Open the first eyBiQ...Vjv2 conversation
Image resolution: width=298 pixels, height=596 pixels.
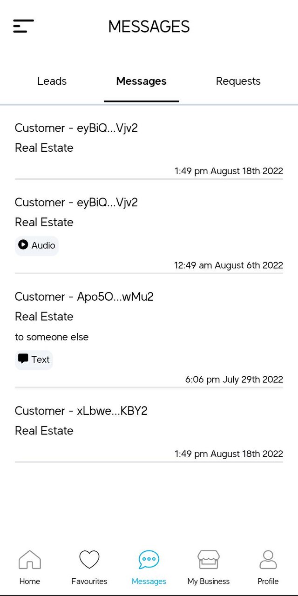click(76, 128)
